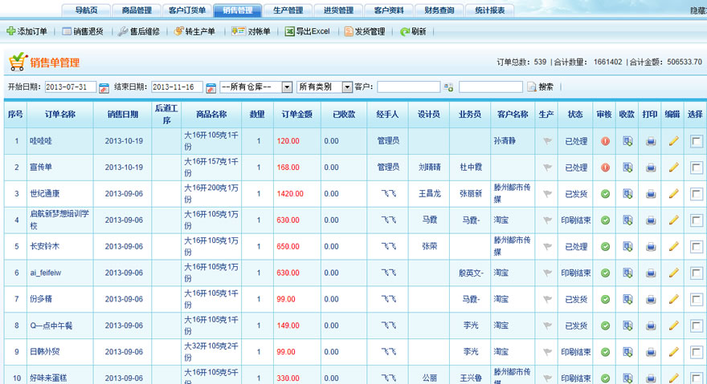707x384 pixels.
Task: Open start date calendar picker icon
Action: [104, 88]
